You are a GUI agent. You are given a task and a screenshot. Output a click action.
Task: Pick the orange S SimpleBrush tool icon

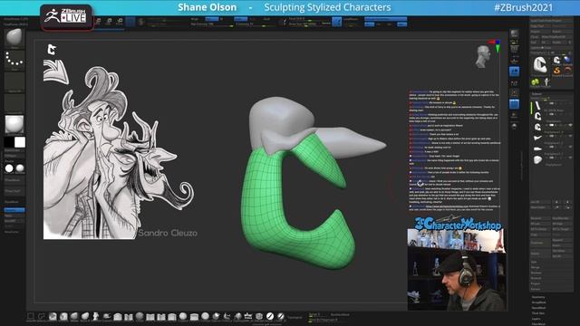(x=556, y=71)
